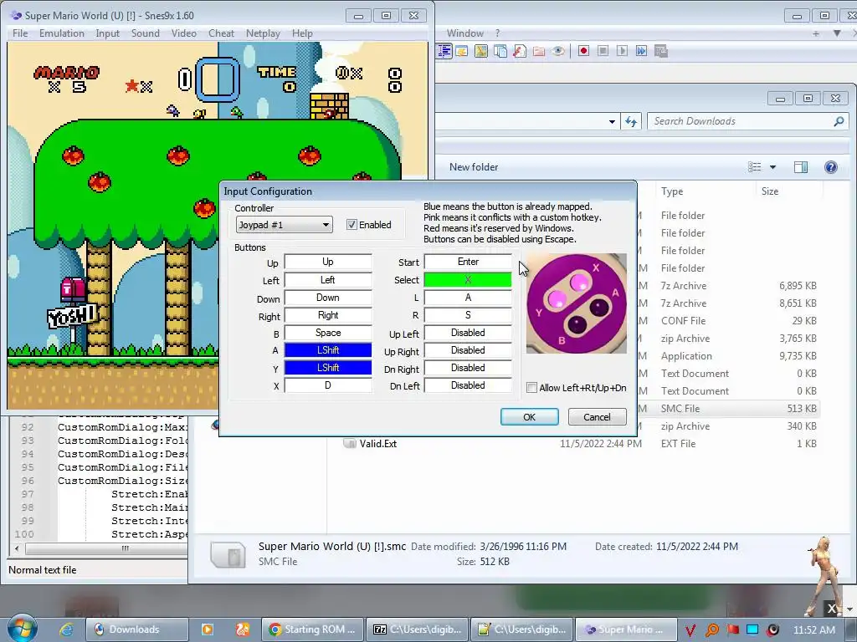Click the B button field showing Space
The height and width of the screenshot is (642, 857).
pyautogui.click(x=328, y=333)
